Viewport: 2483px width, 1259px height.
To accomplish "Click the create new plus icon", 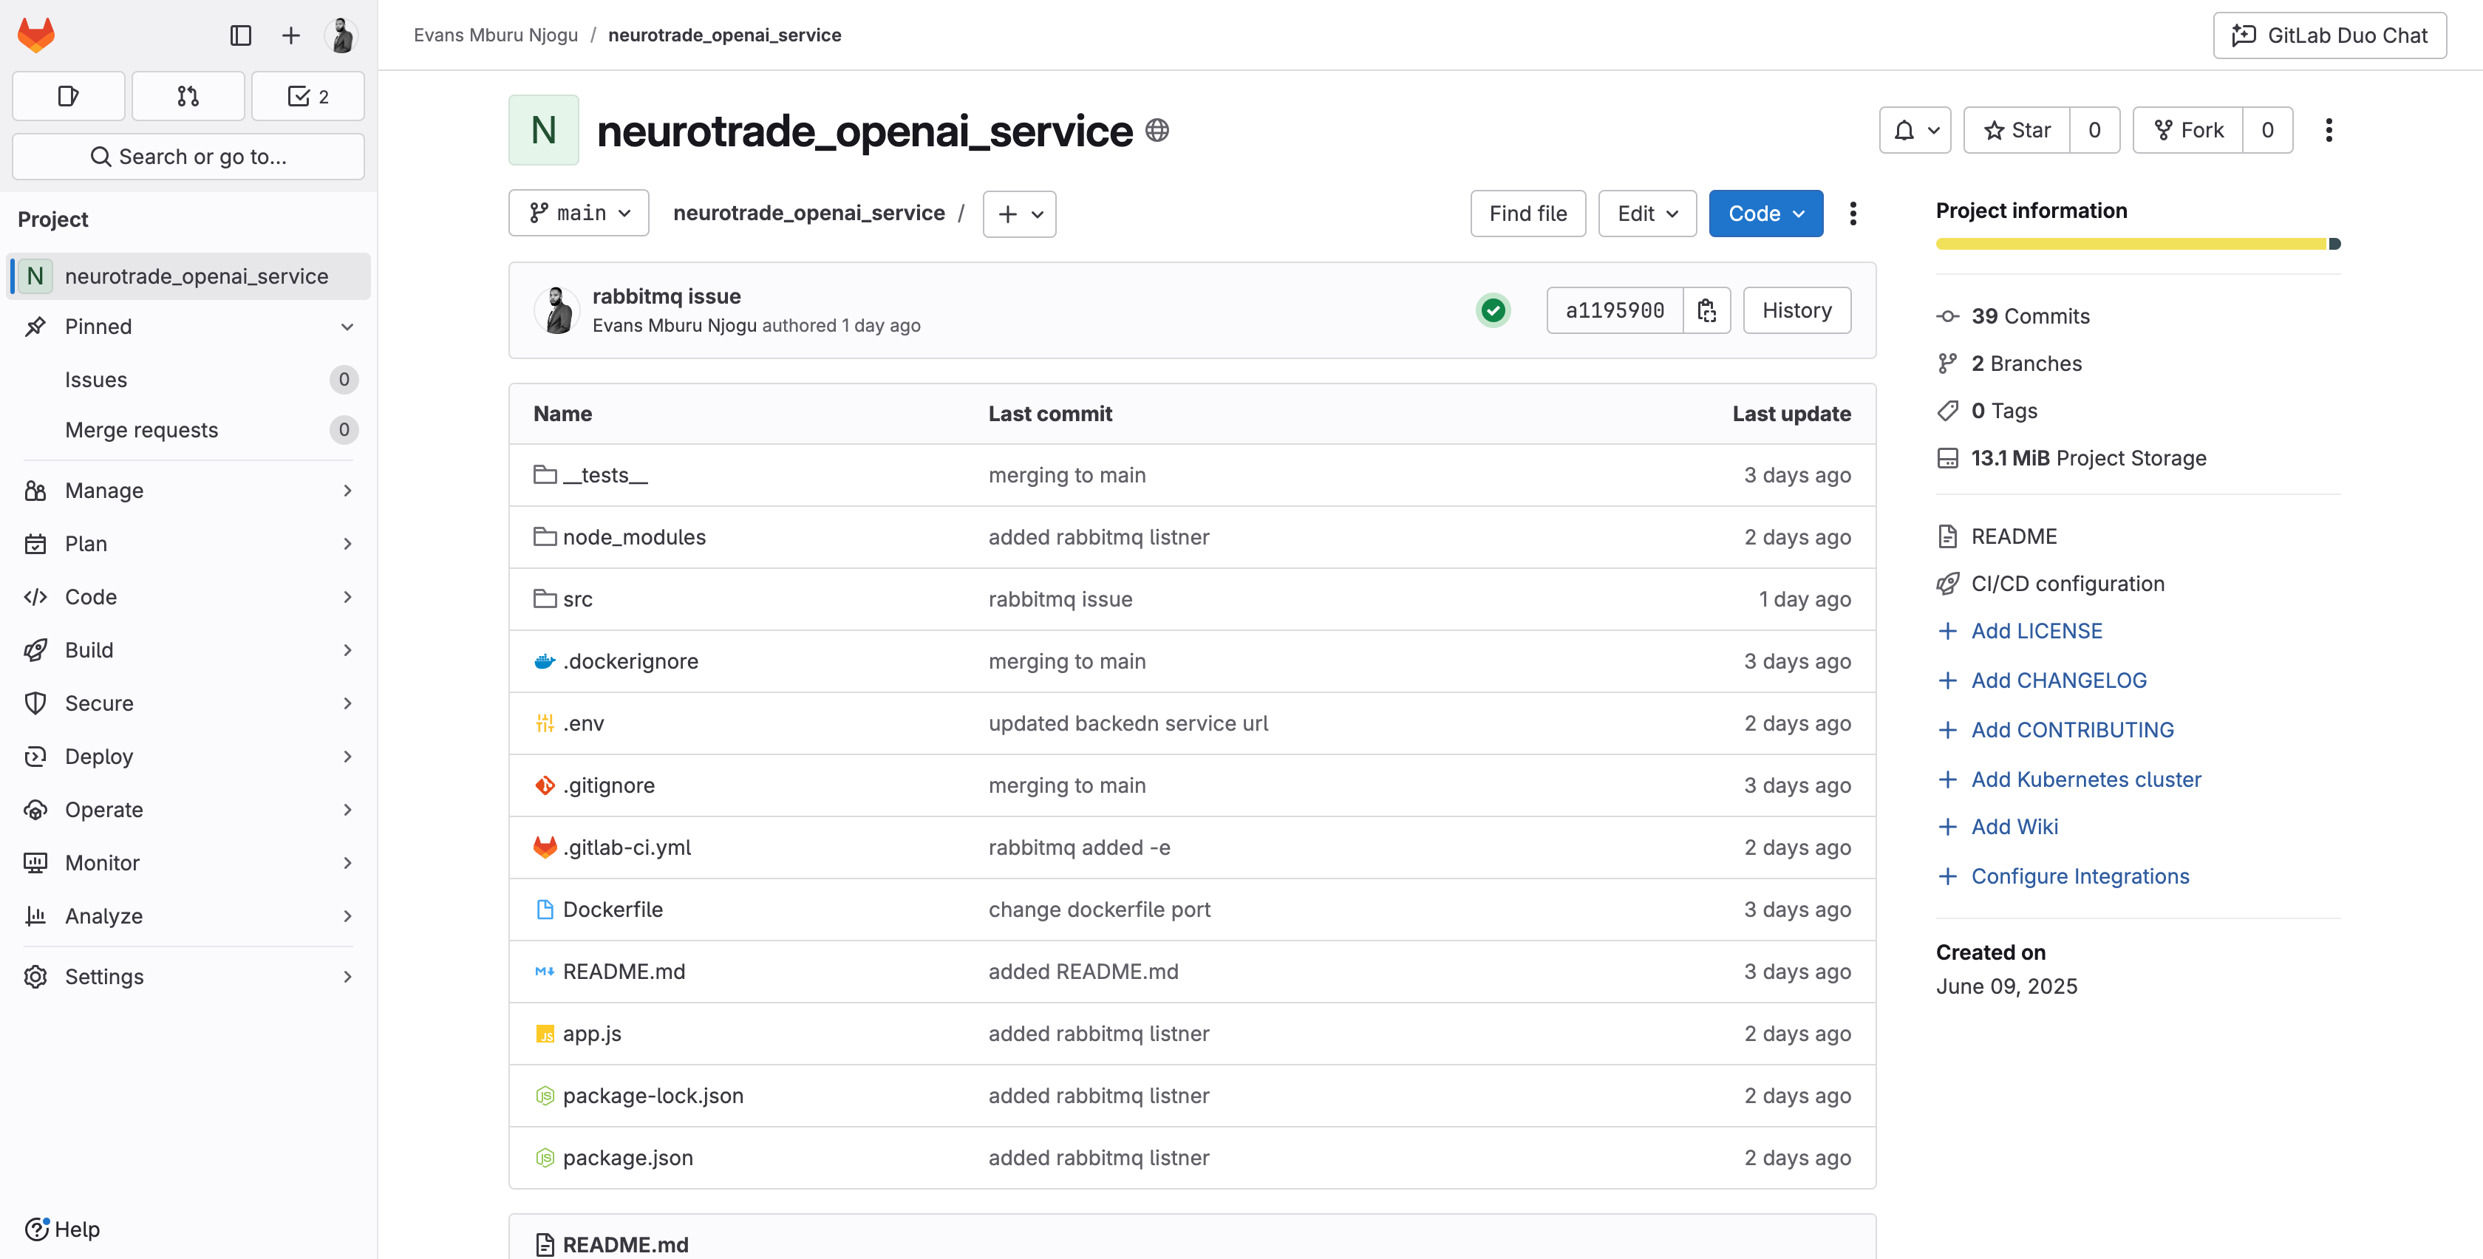I will [x=290, y=35].
